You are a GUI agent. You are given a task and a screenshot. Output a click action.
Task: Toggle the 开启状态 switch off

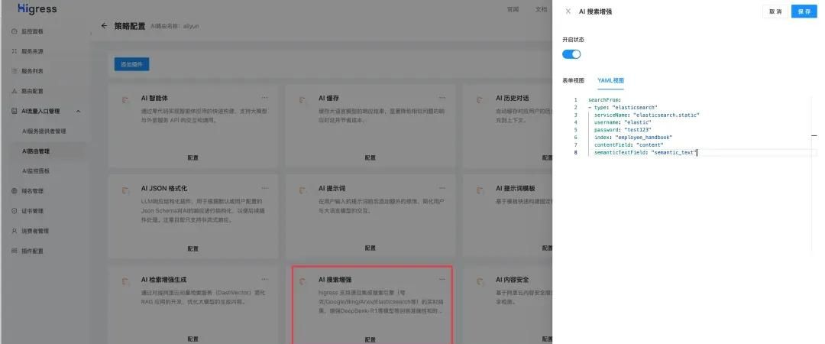pos(571,54)
